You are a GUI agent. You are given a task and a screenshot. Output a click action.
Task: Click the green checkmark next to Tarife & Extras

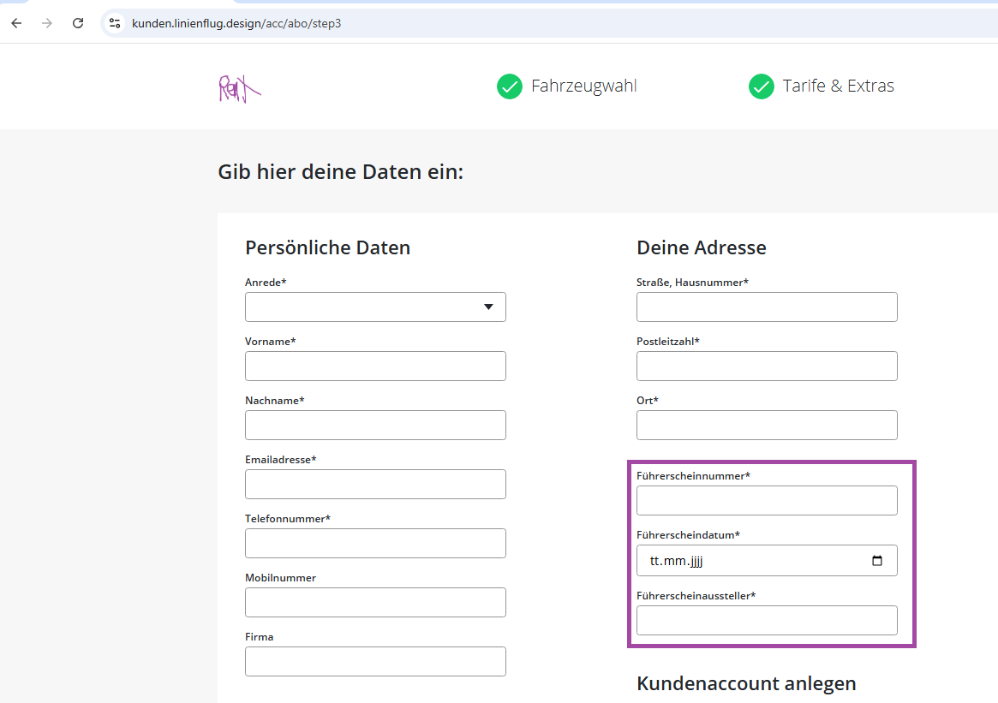coord(762,86)
